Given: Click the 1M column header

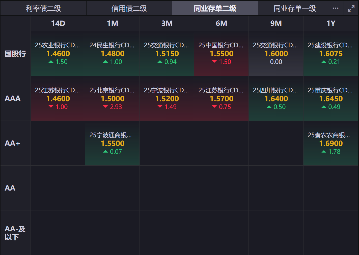Looking at the screenshot, I should click(x=113, y=23).
